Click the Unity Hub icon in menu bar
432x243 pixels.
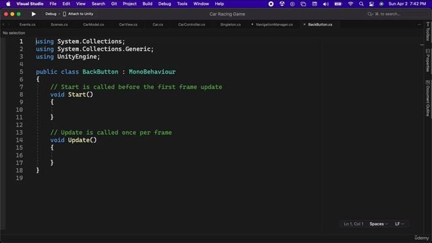[282, 4]
